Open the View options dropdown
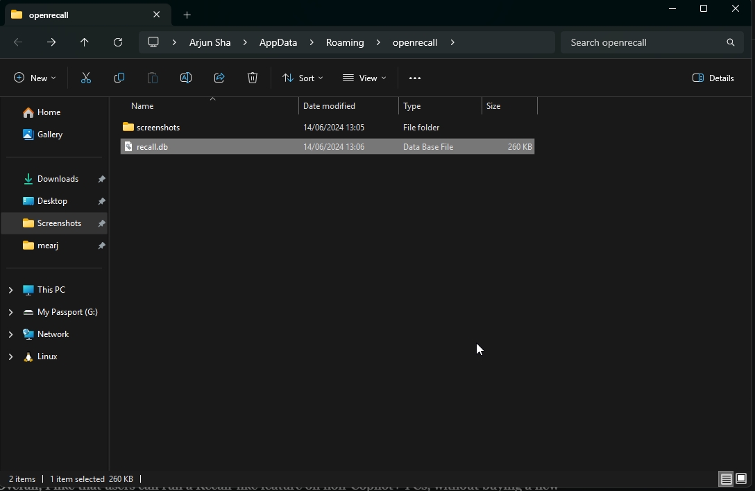 [364, 78]
